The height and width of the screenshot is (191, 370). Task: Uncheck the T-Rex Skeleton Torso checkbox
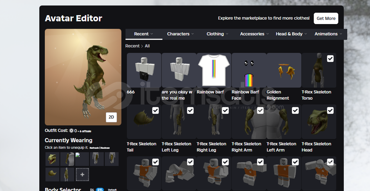330,58
